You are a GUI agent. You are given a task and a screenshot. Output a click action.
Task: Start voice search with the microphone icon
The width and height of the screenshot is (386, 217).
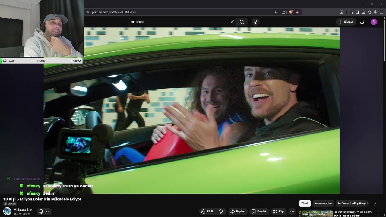(255, 22)
